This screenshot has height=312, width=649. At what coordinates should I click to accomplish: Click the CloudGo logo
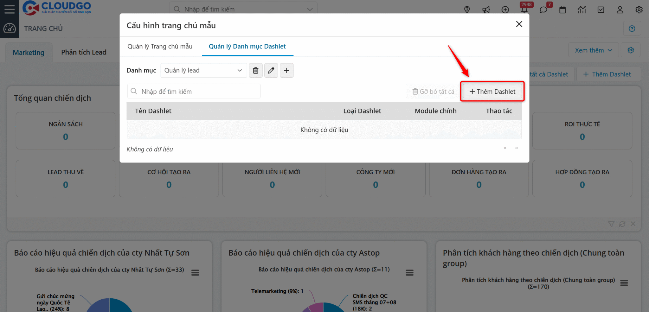point(57,8)
